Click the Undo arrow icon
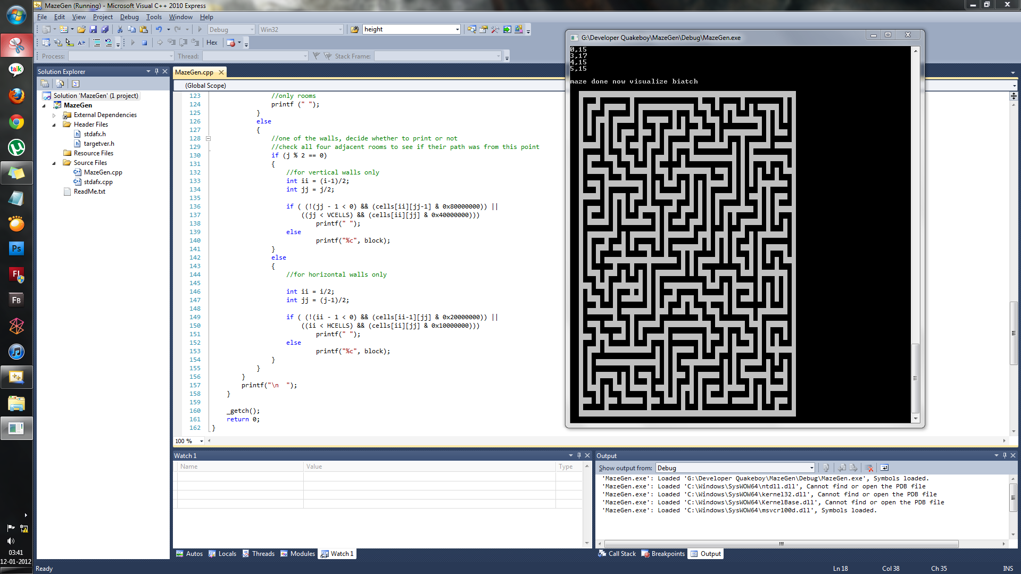The height and width of the screenshot is (574, 1021). tap(159, 29)
